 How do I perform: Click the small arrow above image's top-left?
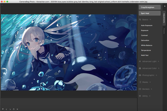point(2,12)
